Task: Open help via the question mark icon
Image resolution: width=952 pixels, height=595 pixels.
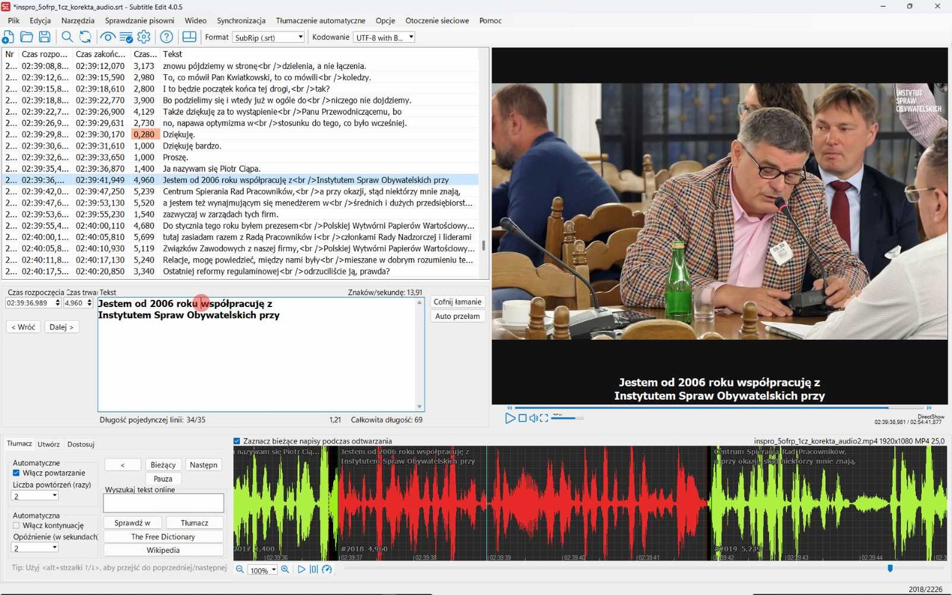Action: 167,37
